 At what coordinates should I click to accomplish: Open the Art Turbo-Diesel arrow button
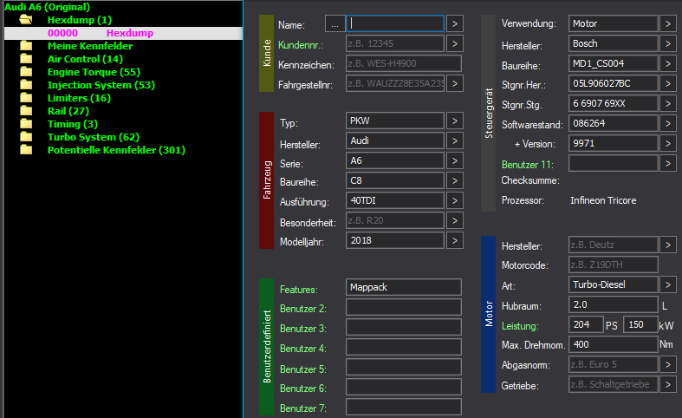[x=668, y=284]
